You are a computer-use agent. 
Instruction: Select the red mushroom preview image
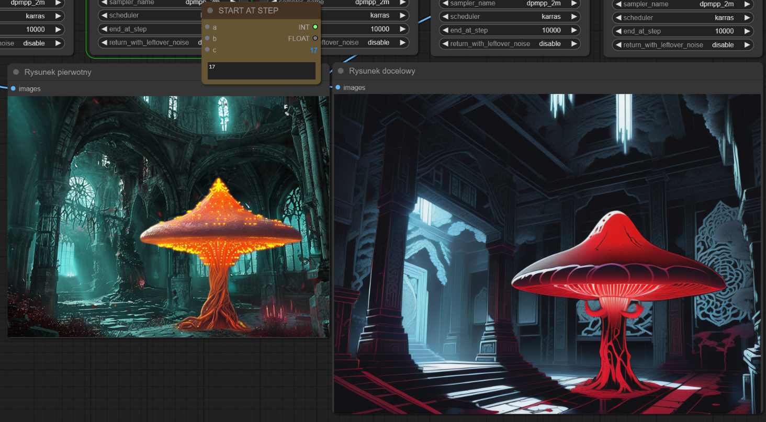pyautogui.click(x=547, y=254)
